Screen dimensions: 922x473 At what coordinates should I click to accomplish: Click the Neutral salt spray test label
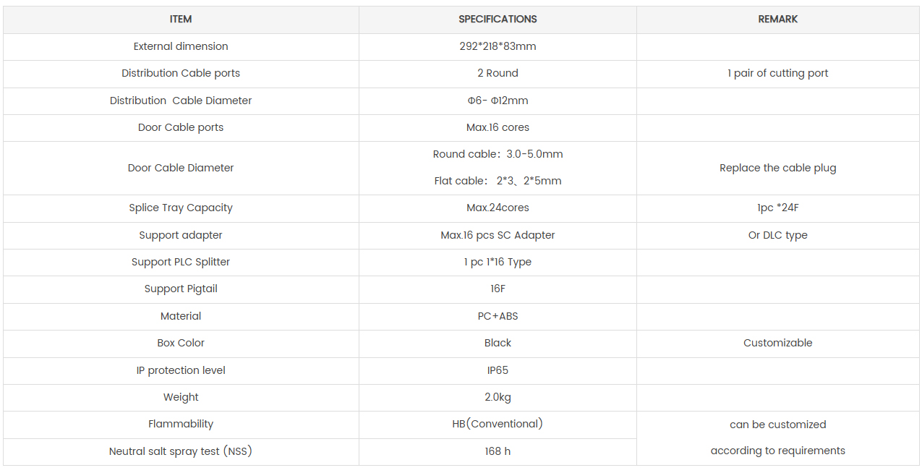pyautogui.click(x=181, y=451)
